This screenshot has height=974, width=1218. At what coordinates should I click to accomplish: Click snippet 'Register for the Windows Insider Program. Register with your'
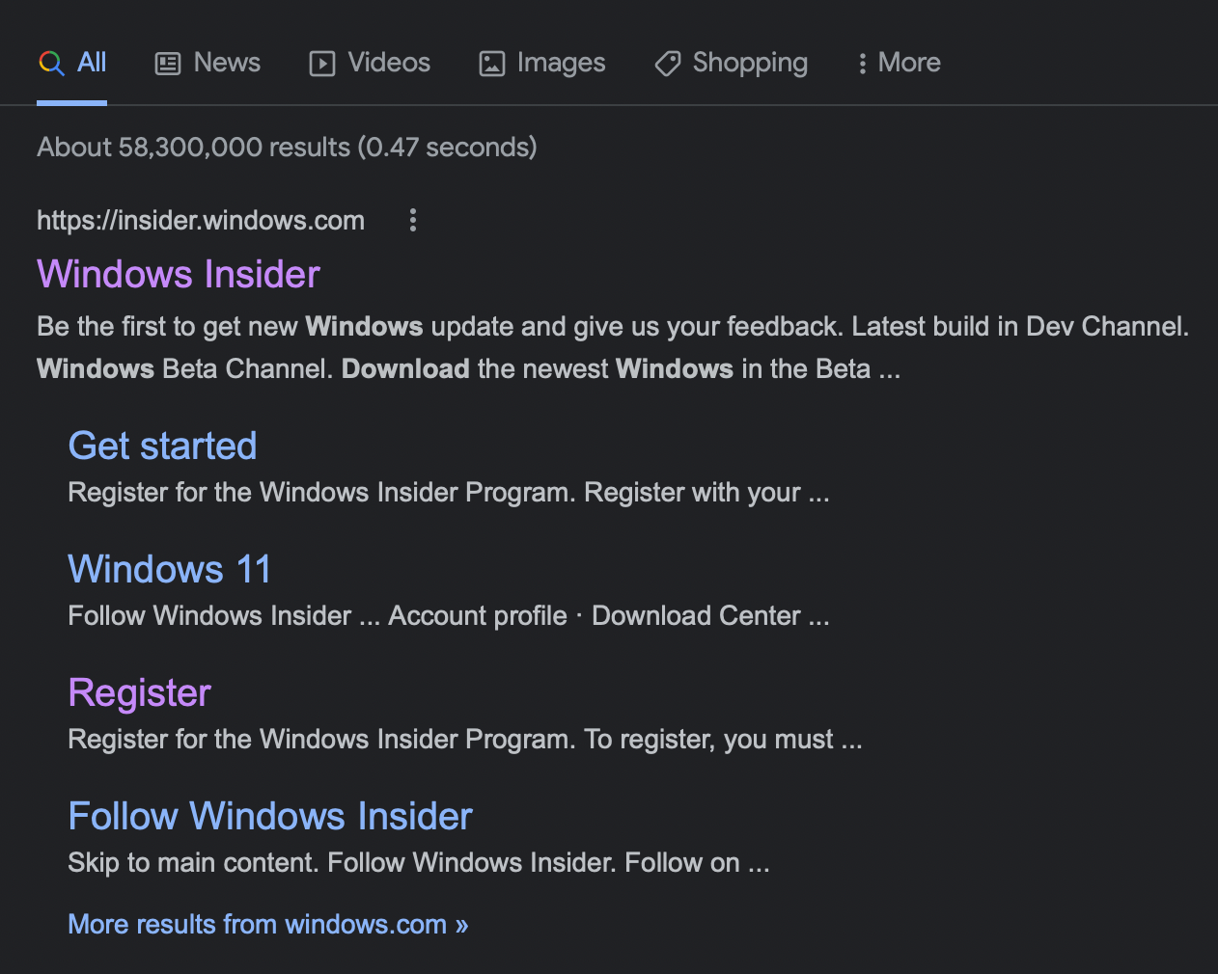[x=449, y=493]
